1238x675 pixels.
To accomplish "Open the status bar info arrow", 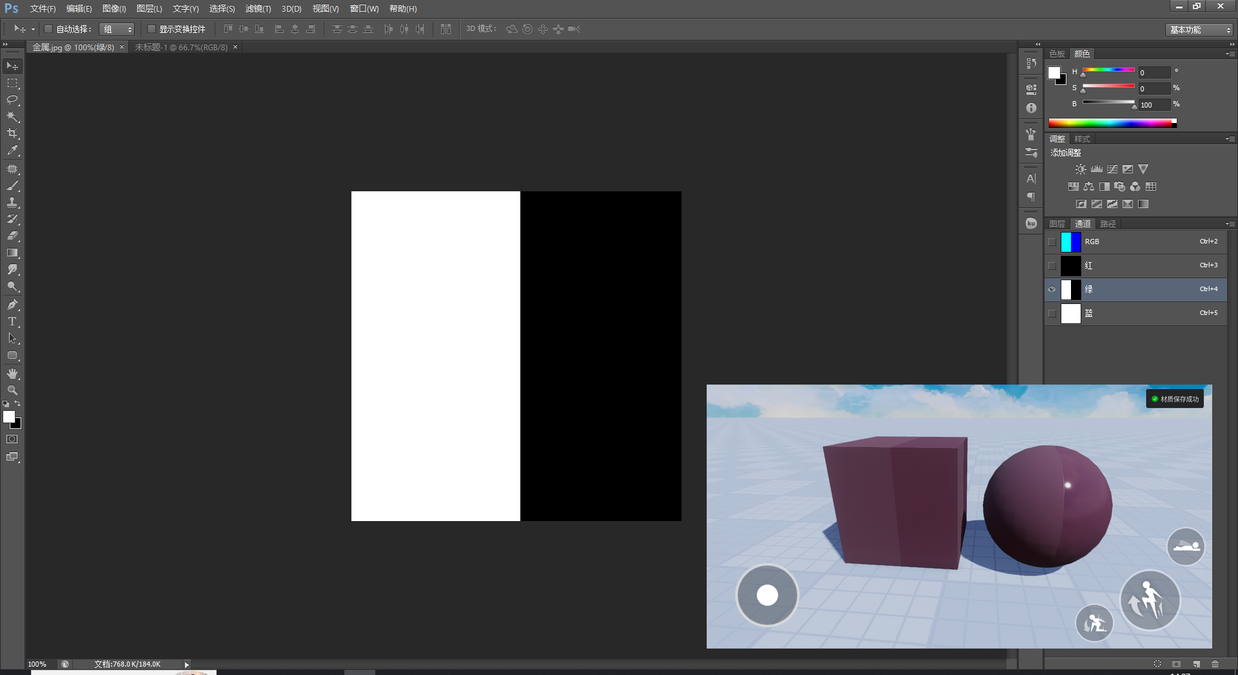I will point(186,664).
